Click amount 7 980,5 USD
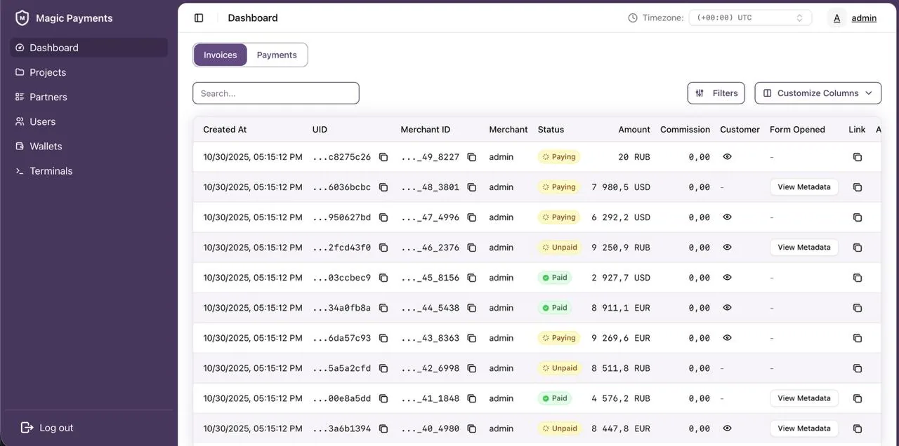This screenshot has height=446, width=899. [621, 187]
